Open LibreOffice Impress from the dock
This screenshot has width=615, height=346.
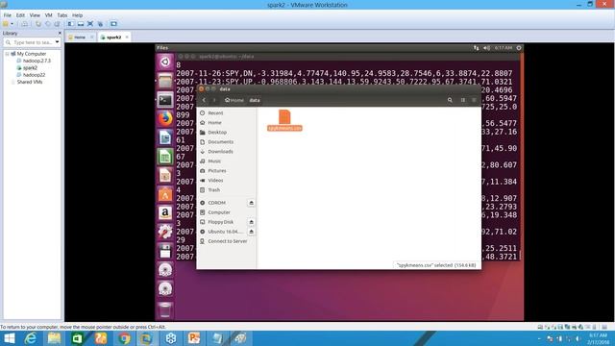pos(165,175)
